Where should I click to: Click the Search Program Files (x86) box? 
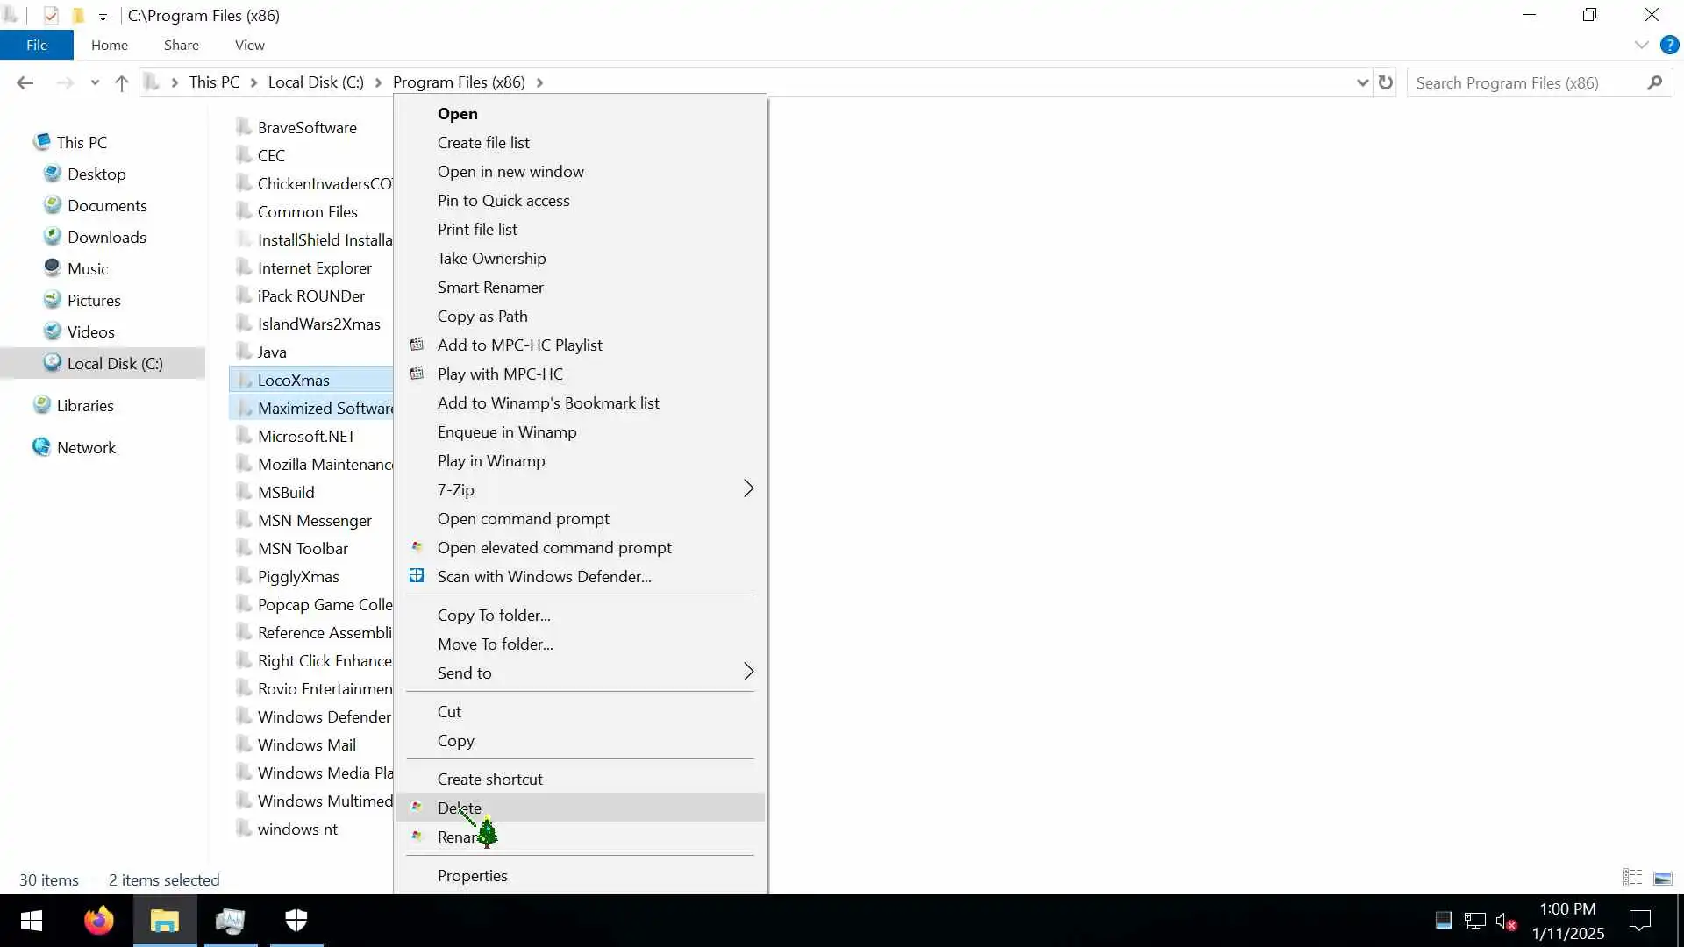(1526, 83)
